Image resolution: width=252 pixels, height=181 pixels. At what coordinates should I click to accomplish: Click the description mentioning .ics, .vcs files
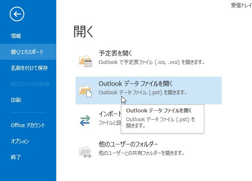151,62
